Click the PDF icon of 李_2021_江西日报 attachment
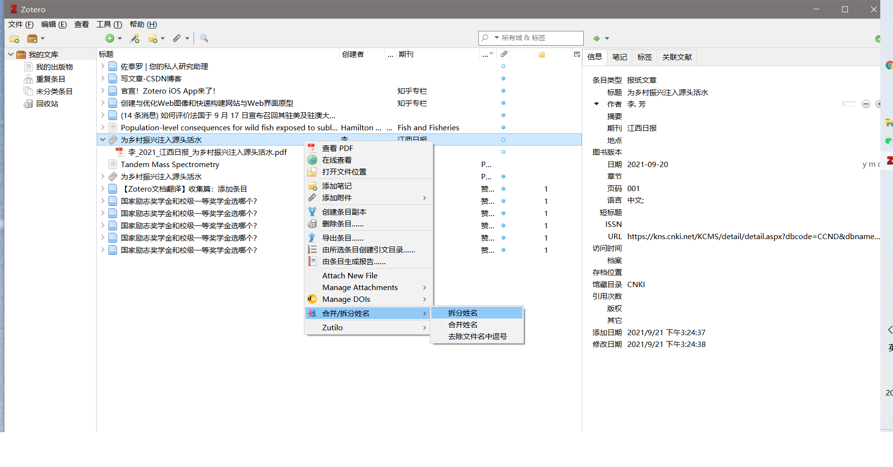 click(x=120, y=152)
